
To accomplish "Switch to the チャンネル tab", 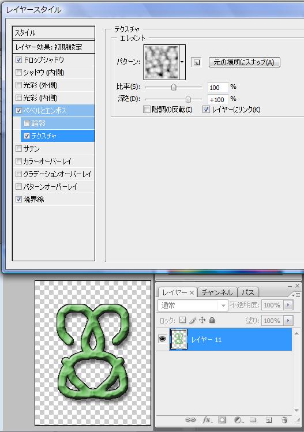I will tap(217, 292).
